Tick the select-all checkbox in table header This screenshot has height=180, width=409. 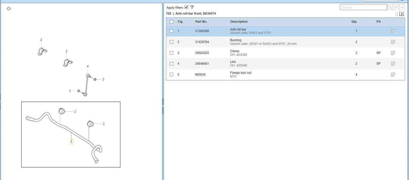tap(171, 22)
